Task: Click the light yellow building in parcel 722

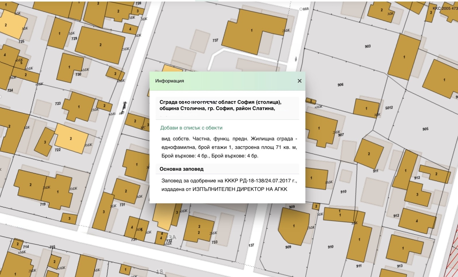Action: [x=71, y=138]
